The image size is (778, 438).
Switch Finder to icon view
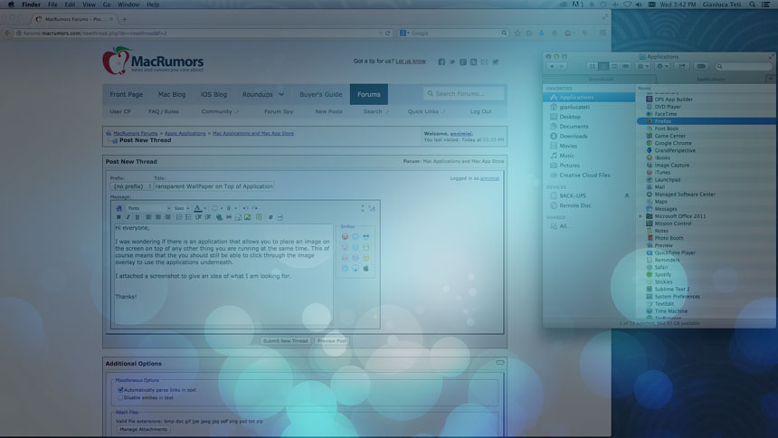[592, 66]
